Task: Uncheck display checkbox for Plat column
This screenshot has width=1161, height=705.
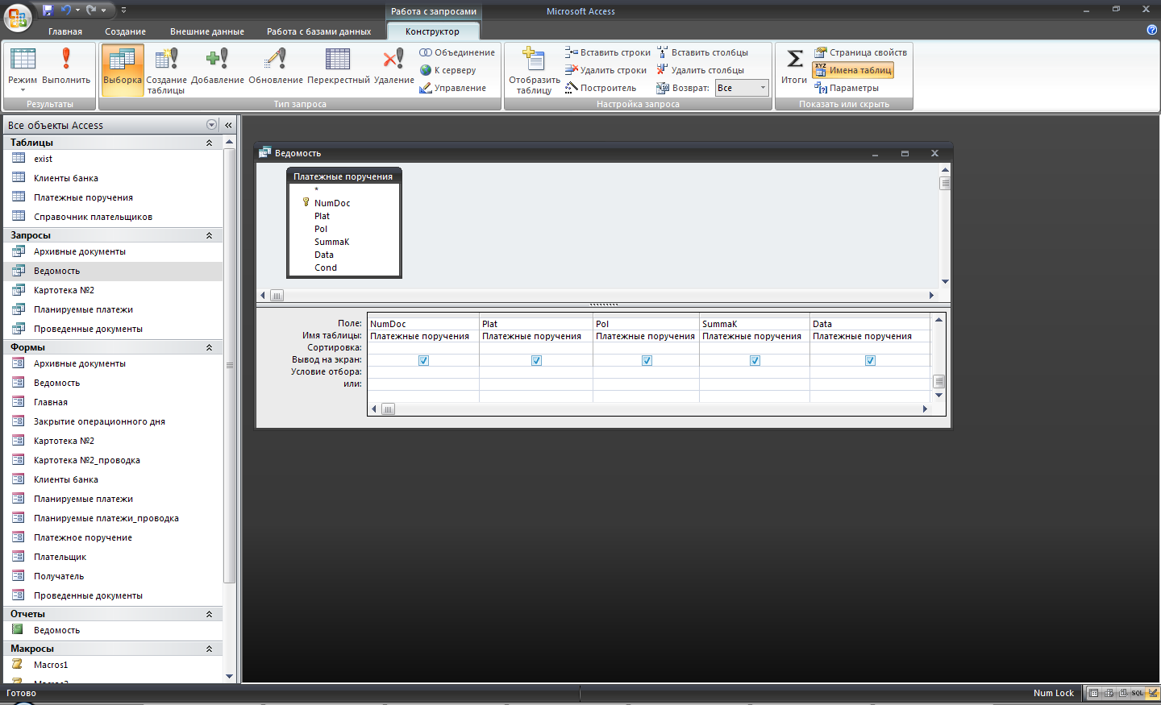Action: click(536, 360)
